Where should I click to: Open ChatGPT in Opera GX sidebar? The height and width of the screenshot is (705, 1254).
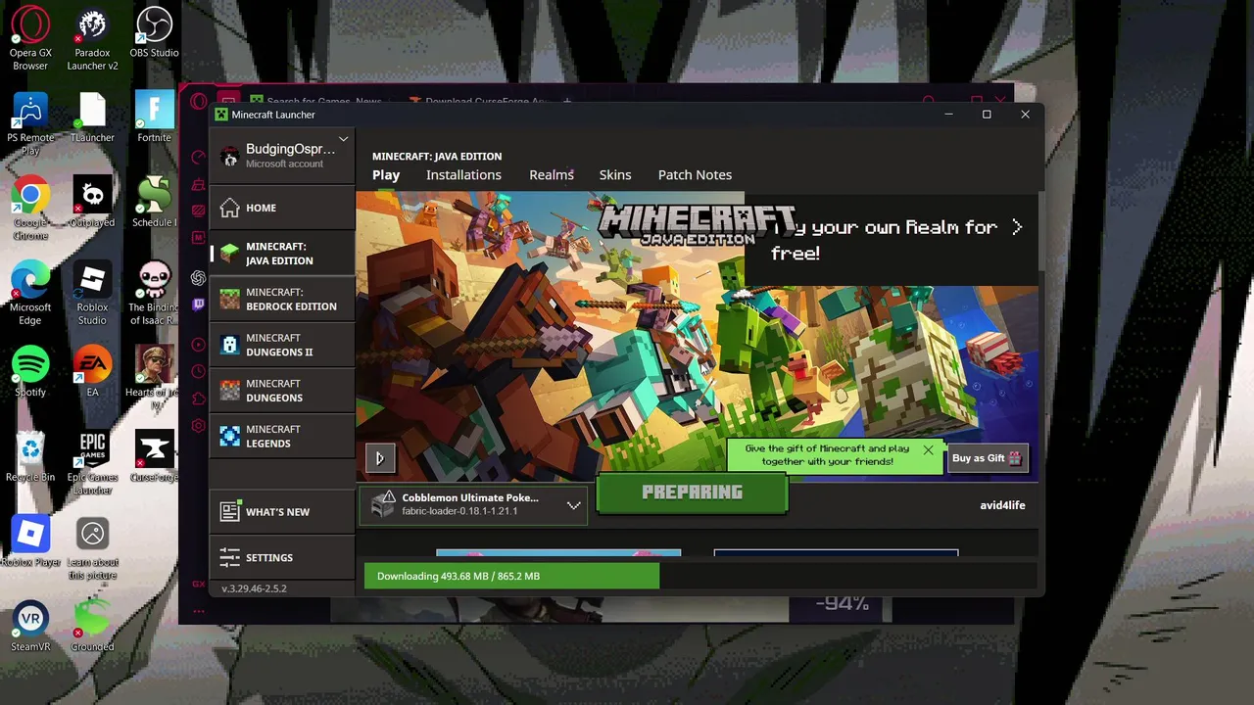click(x=198, y=278)
